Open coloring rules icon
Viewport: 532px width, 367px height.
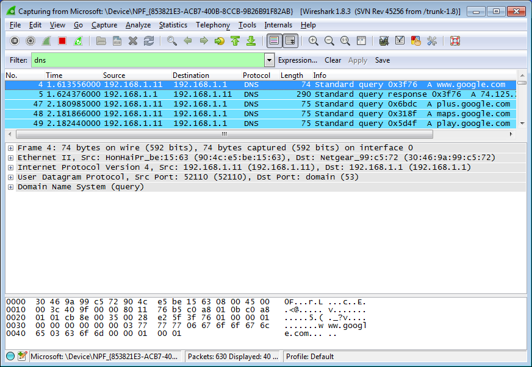[x=415, y=41]
